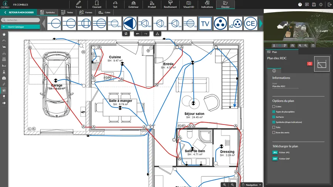Click the undo arrow above the plan
Screen dimensions: 333x187
[x=138, y=34]
